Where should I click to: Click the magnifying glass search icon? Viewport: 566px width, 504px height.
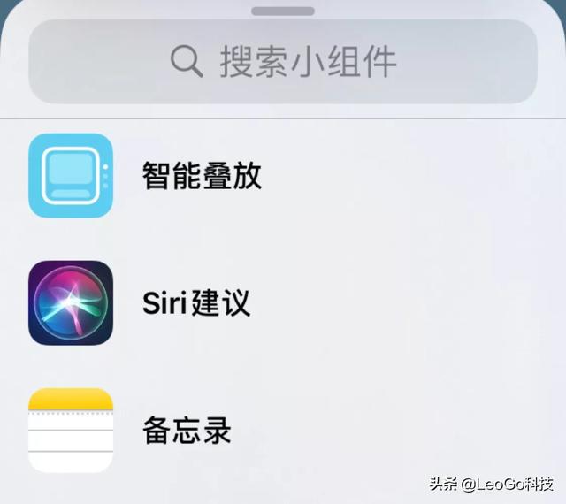click(x=187, y=61)
